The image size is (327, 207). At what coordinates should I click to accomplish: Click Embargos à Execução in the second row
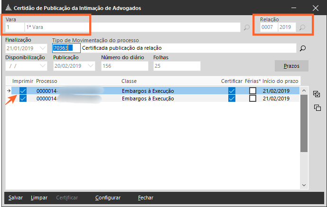click(148, 99)
